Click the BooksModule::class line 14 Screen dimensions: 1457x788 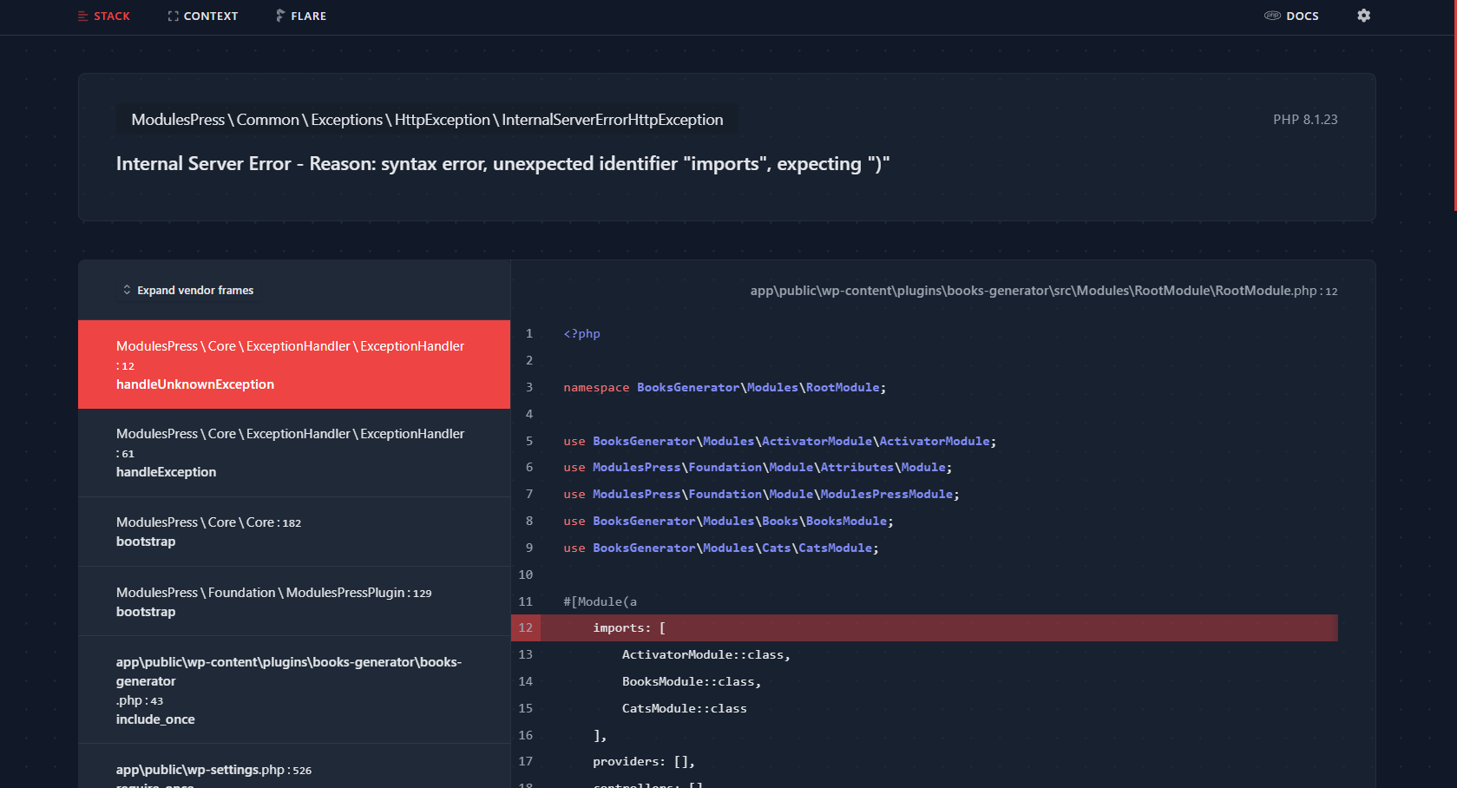(x=692, y=682)
